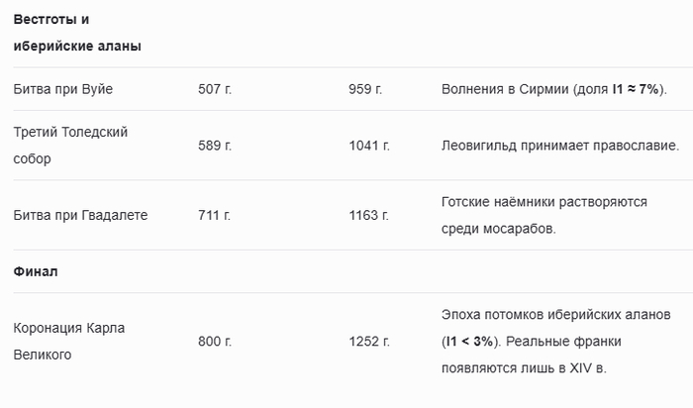
Task: Click the '589 г.' date cell
Action: 215,146
